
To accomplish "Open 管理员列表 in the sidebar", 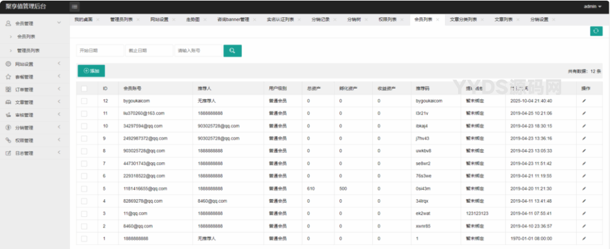I will click(30, 50).
